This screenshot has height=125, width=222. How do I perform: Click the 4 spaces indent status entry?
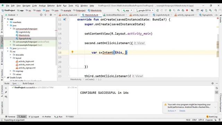pyautogui.click(x=209, y=120)
